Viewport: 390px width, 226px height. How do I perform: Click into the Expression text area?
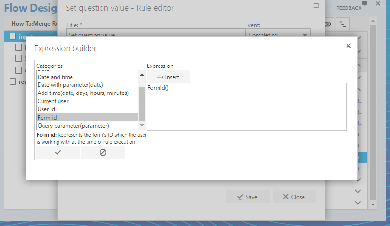pos(246,106)
